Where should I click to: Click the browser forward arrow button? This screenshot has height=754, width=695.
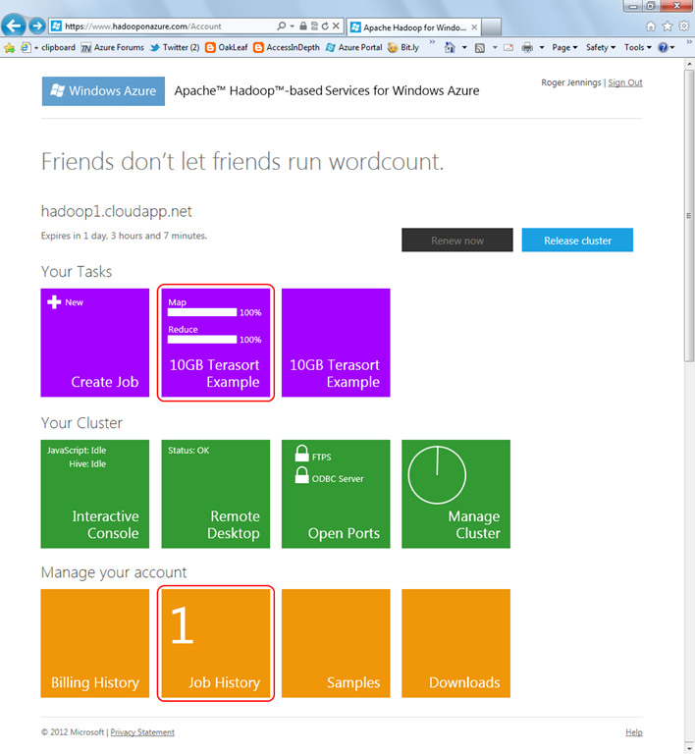pyautogui.click(x=37, y=26)
